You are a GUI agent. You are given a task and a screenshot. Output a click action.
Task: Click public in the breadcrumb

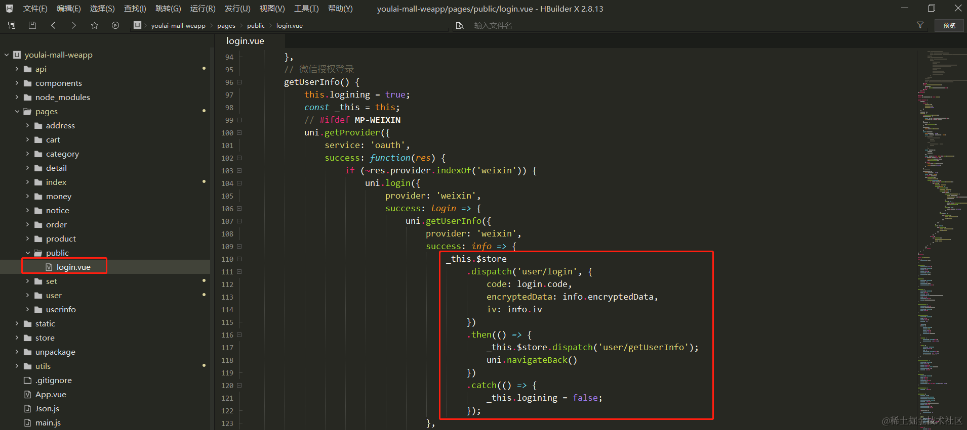coord(256,25)
